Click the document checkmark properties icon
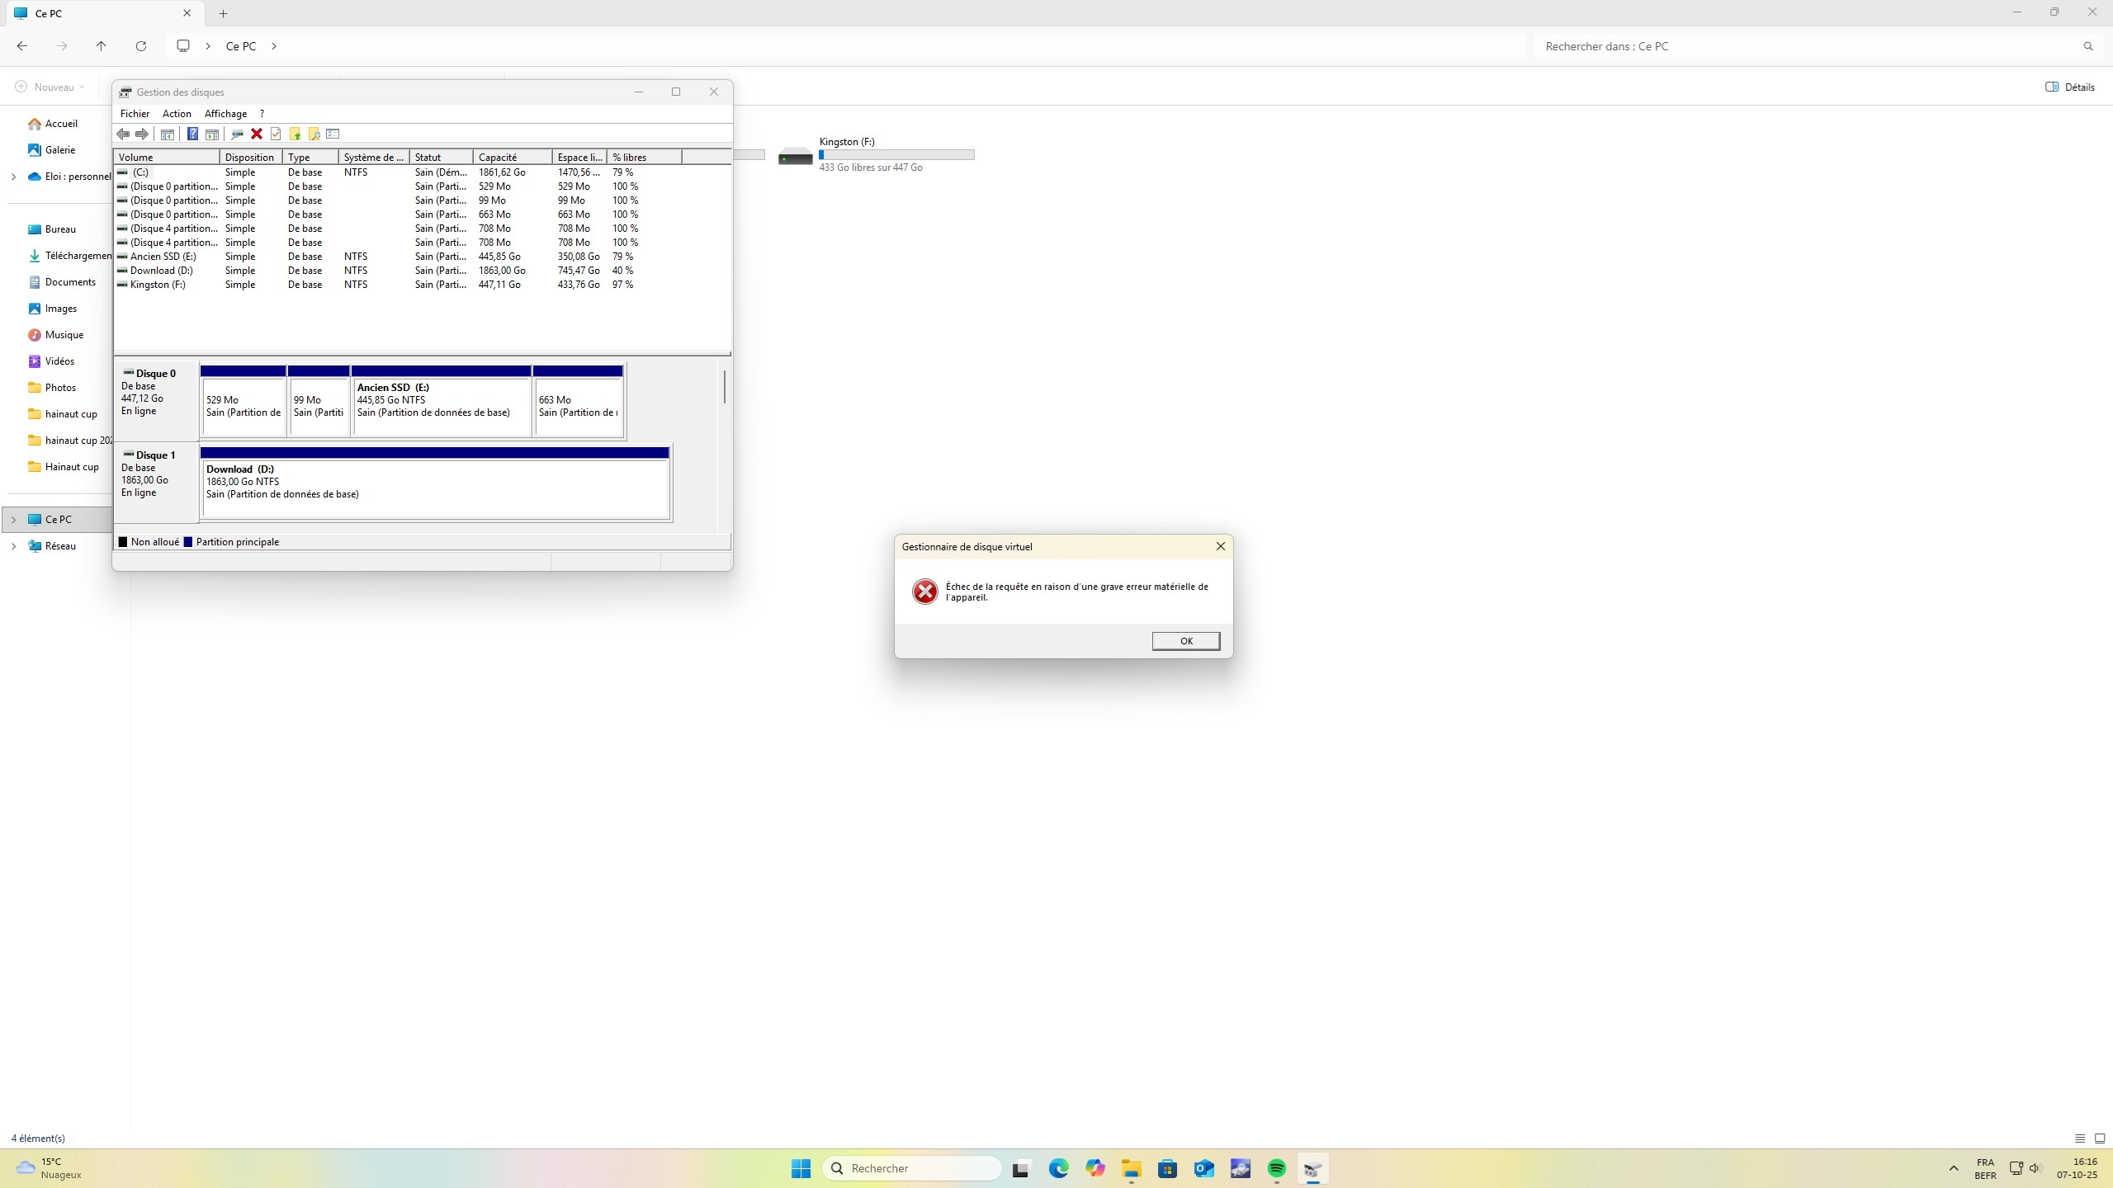The height and width of the screenshot is (1188, 2113). pyautogui.click(x=276, y=134)
